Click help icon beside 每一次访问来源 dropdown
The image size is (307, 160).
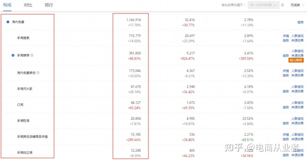(x=283, y=5)
